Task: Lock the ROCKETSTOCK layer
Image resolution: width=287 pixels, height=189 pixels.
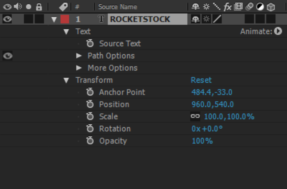Action: [39, 19]
